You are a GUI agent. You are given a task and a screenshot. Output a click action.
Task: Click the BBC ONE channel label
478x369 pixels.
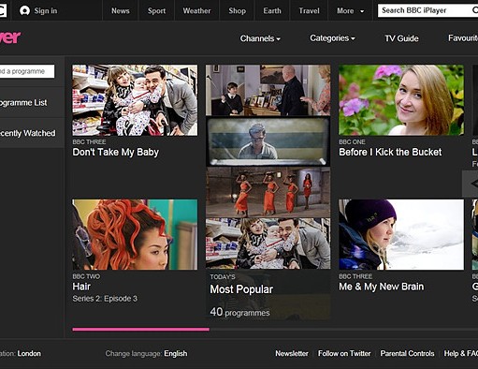click(x=352, y=142)
